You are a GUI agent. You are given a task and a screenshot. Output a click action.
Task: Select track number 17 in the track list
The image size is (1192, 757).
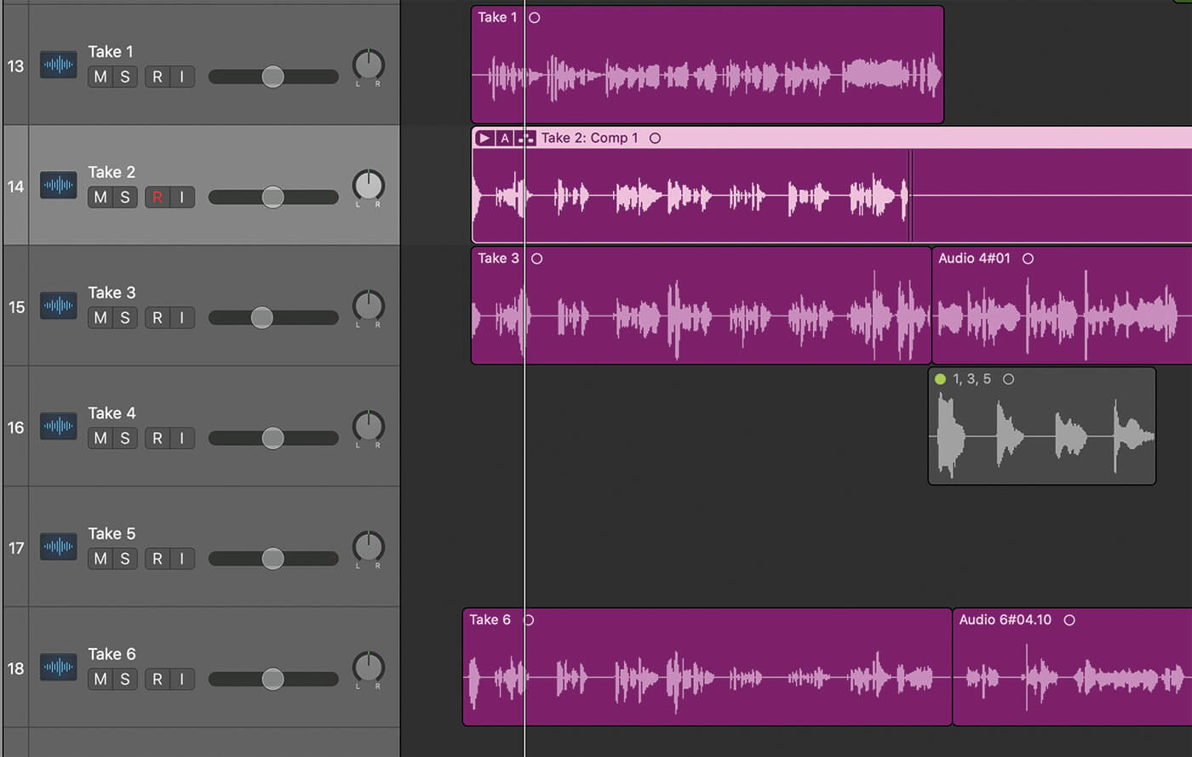[x=16, y=548]
